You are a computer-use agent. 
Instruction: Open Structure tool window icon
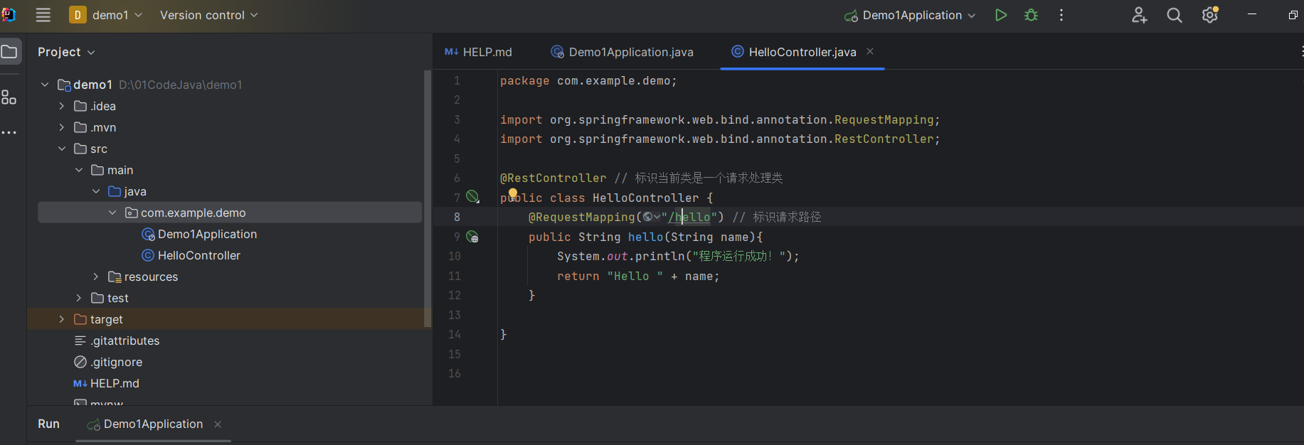(9, 97)
